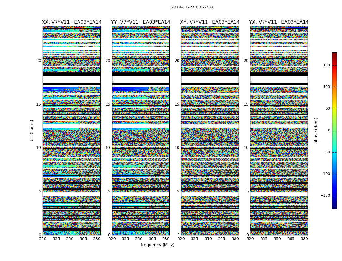
Task: Click the phase (deg.) colorbar label
Action: tap(316, 130)
